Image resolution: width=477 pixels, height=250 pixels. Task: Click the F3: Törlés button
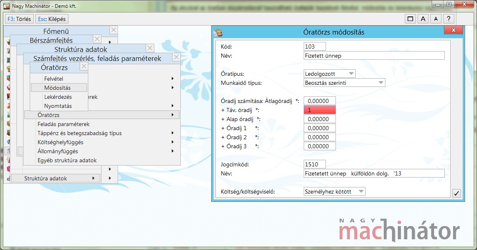point(19,19)
